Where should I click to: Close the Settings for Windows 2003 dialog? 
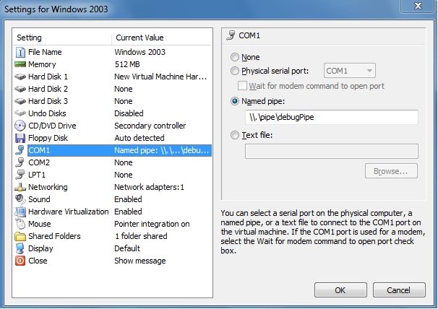(418, 6)
